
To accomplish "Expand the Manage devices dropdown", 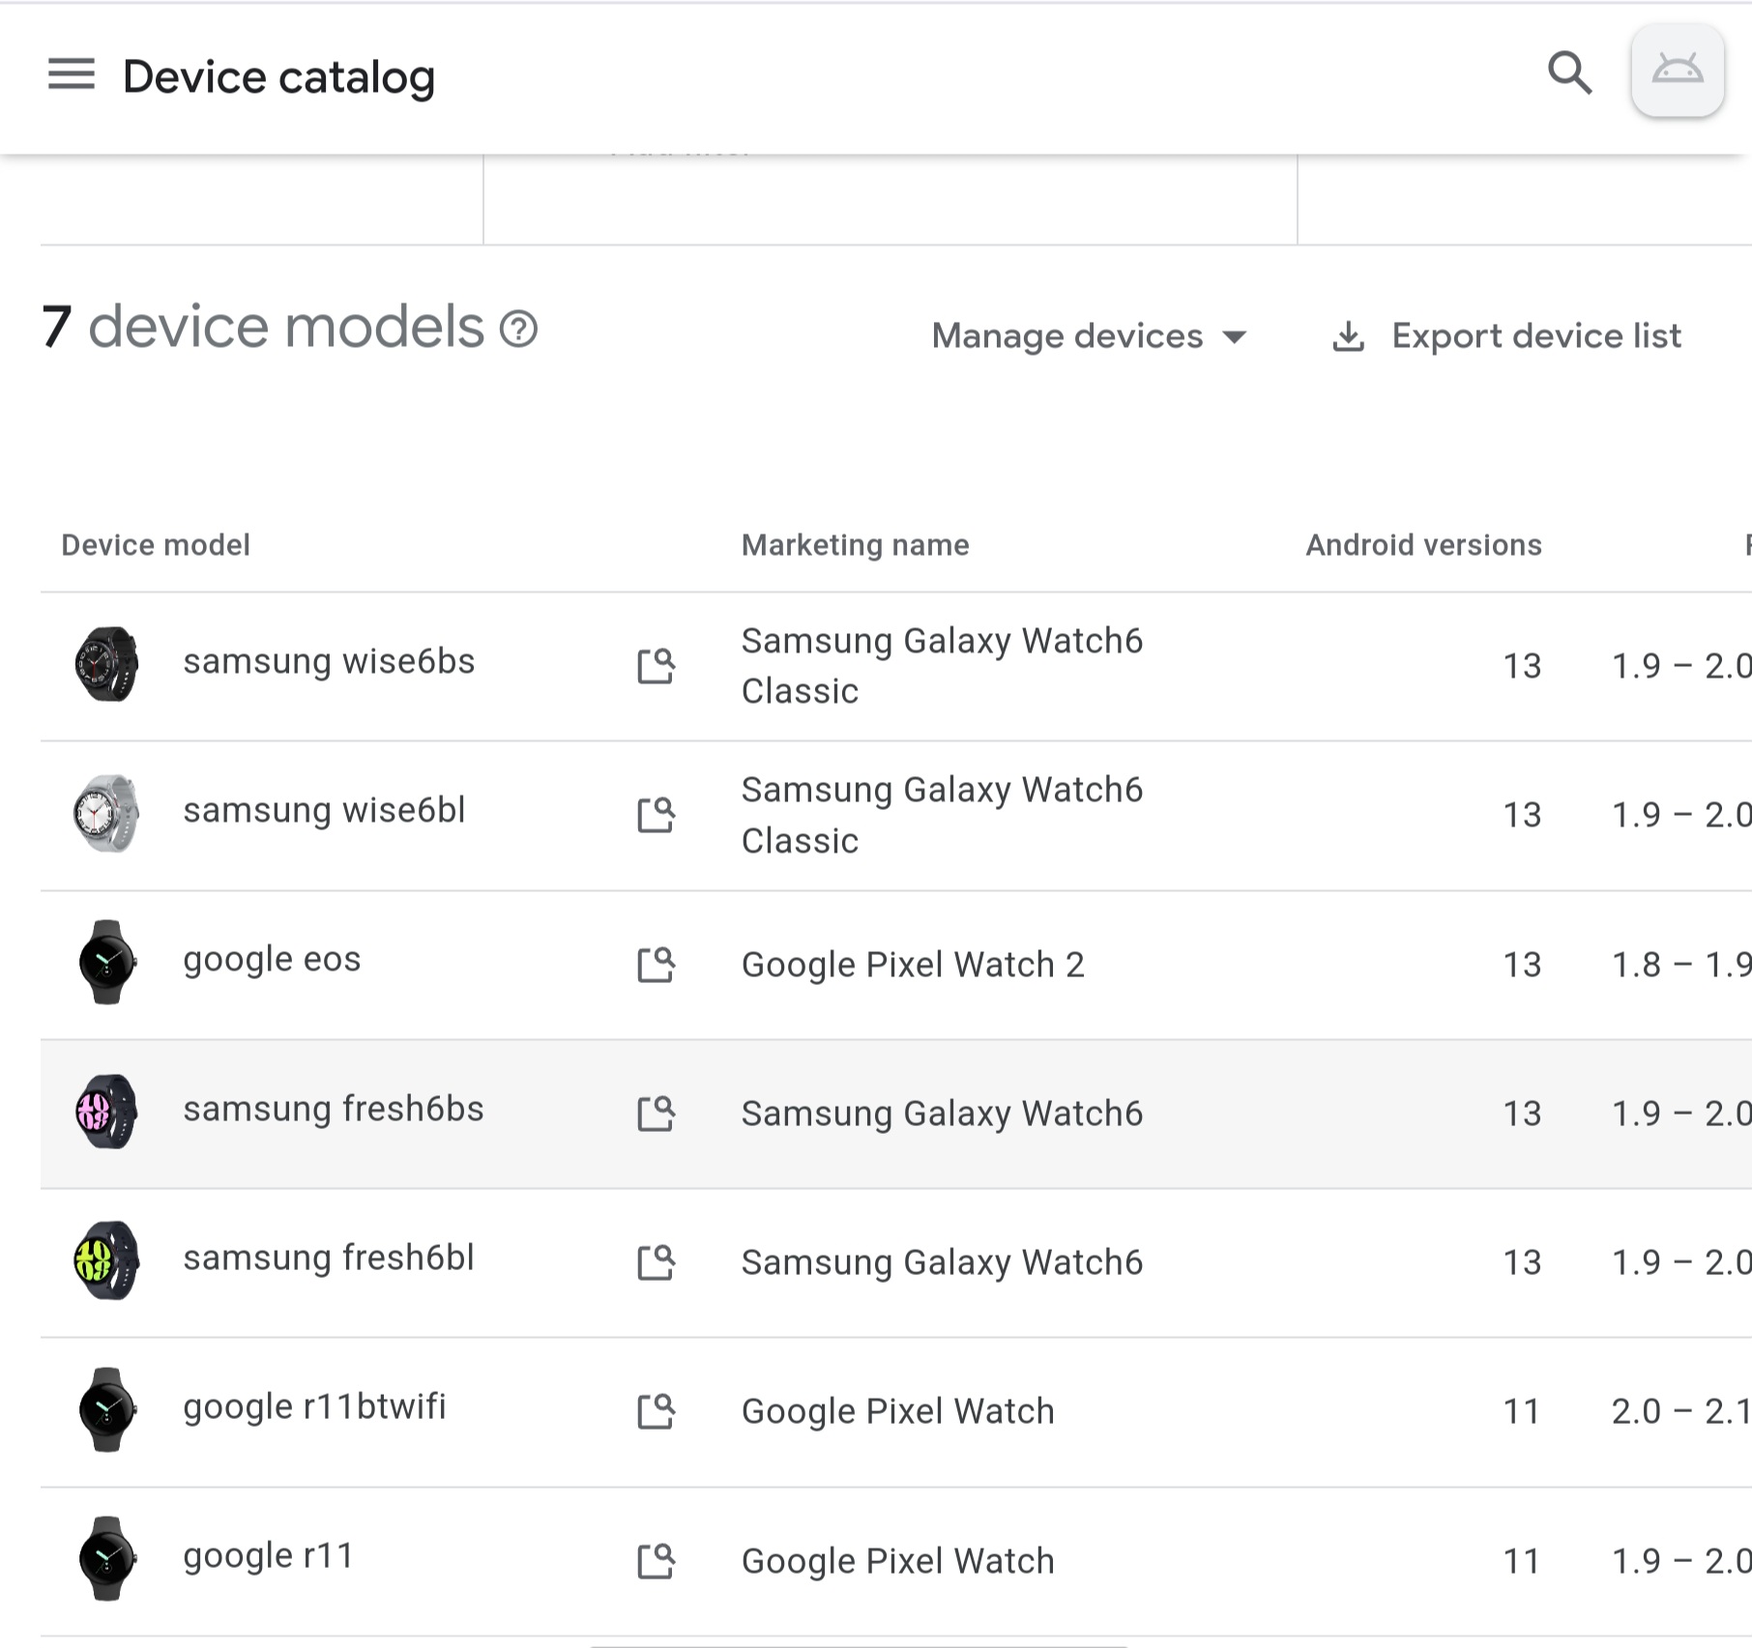I will 1090,336.
